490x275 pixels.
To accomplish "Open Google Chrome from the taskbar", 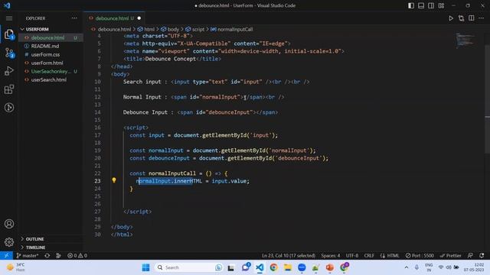I will point(274,267).
